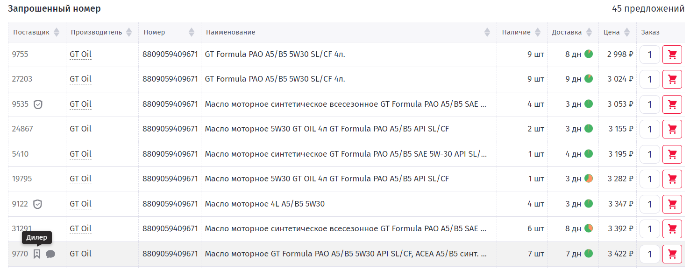Image resolution: width=697 pixels, height=269 pixels.
Task: Edit order quantity for supplier 31291
Action: [650, 229]
